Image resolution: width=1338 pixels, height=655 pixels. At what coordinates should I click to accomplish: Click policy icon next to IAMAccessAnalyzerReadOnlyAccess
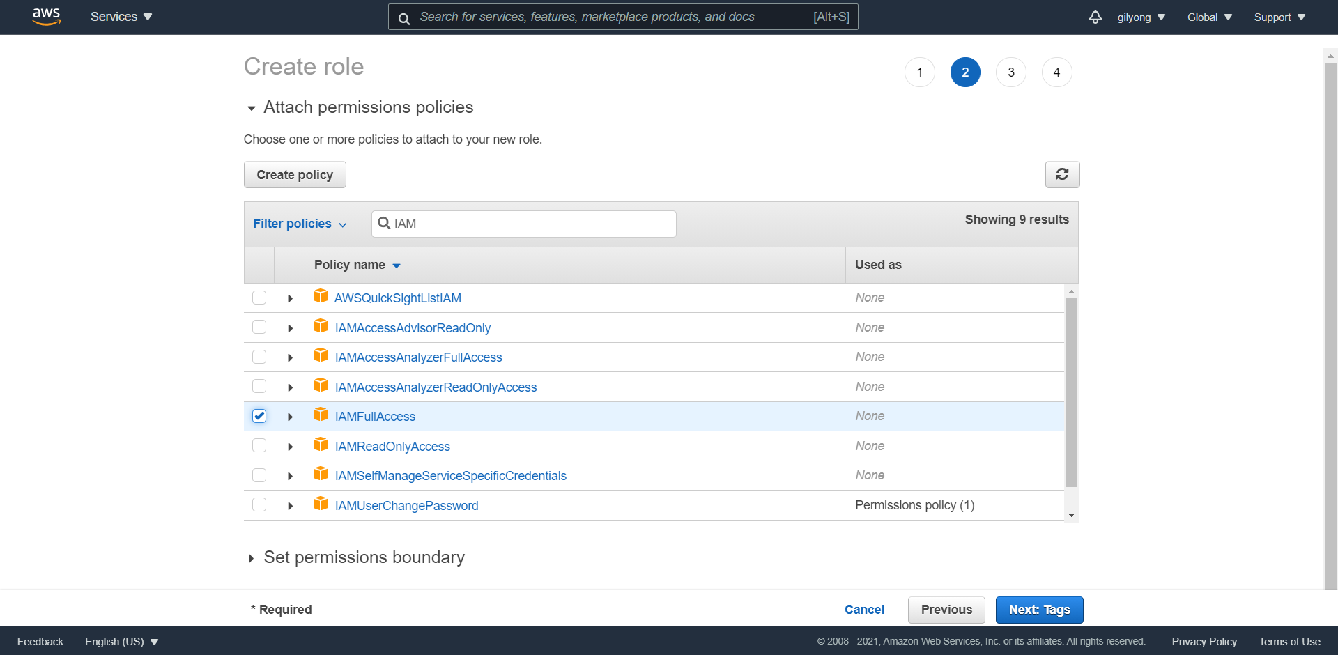click(x=321, y=385)
